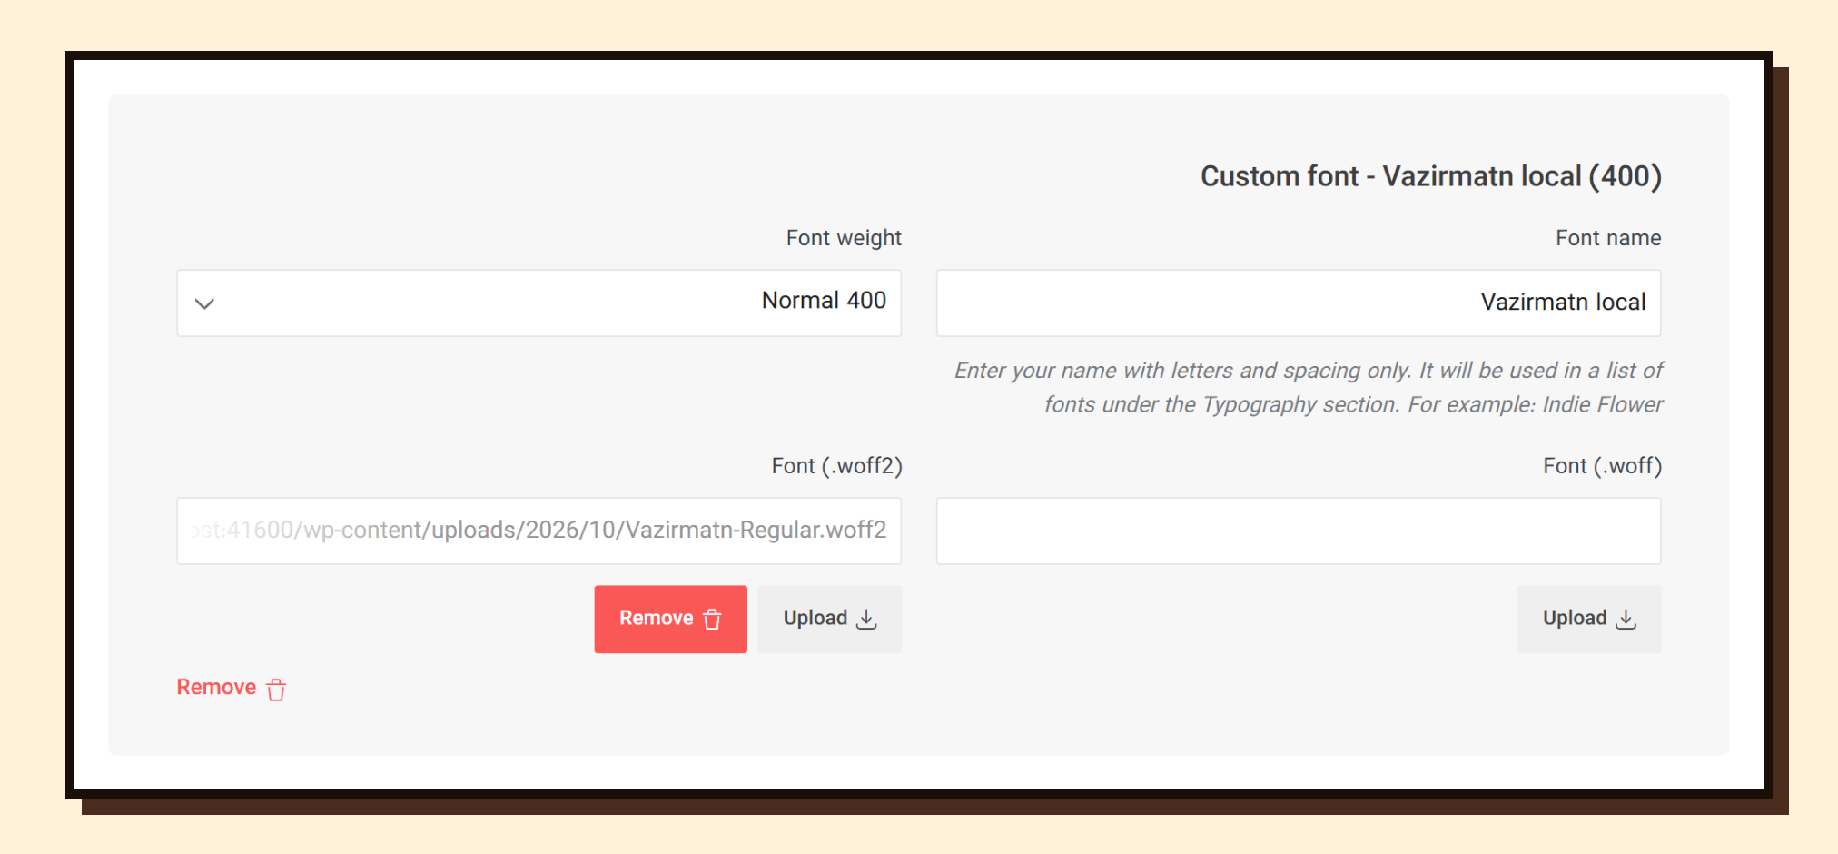The height and width of the screenshot is (854, 1838).
Task: Click the 'Font weight' label
Action: pyautogui.click(x=844, y=238)
